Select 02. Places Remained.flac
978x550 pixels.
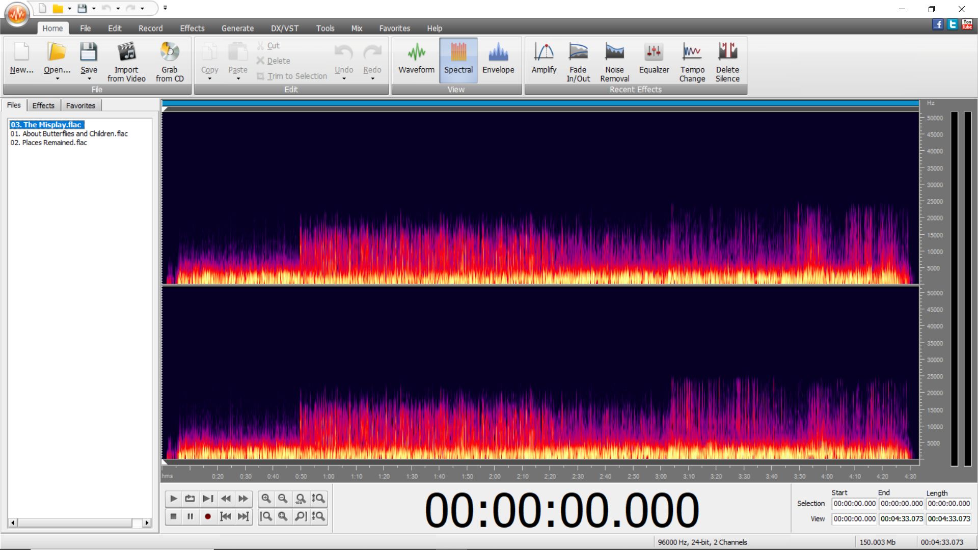coord(49,143)
